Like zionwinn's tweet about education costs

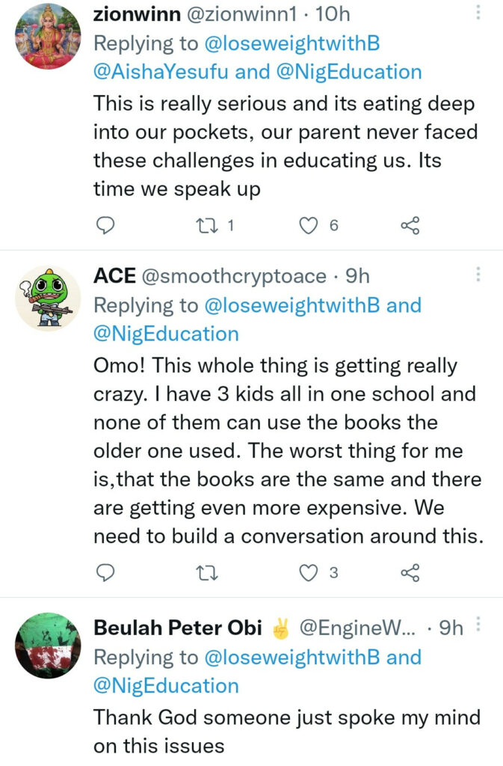coord(309,225)
